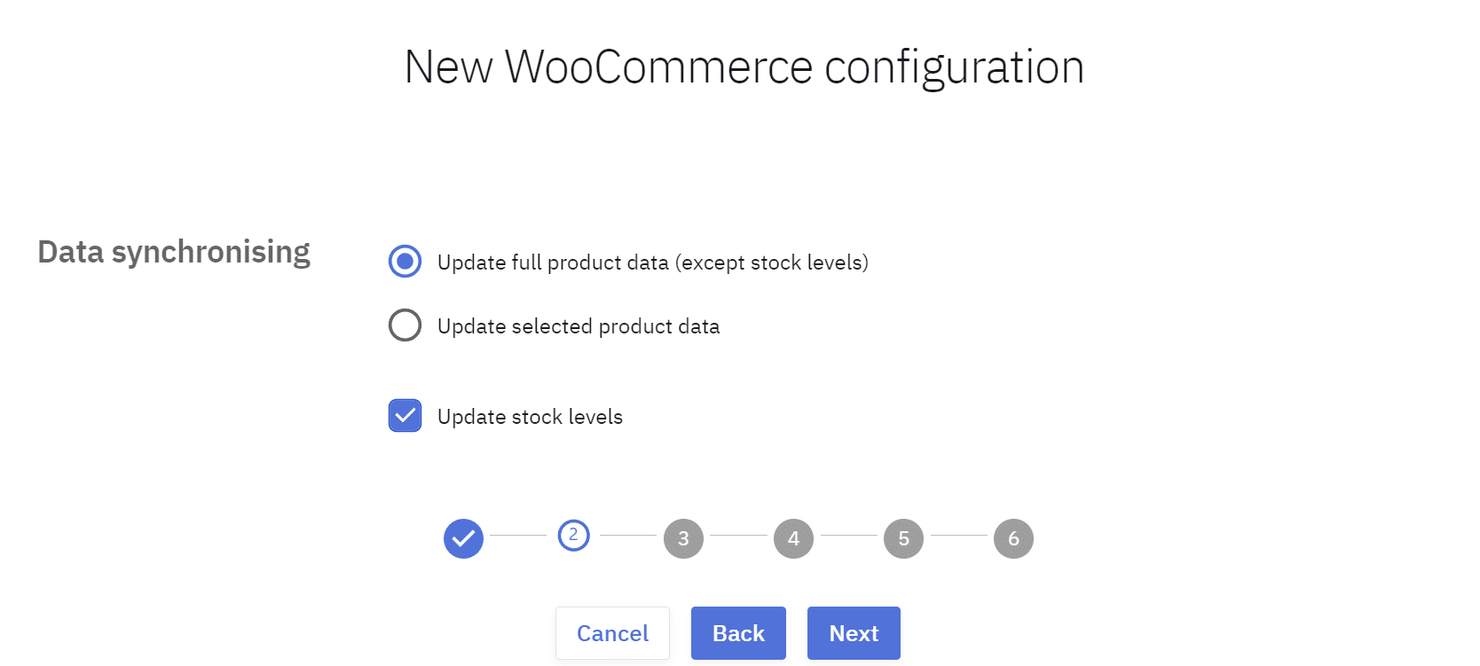Click the connector line between steps 5 and 6
Viewport: 1480px width, 666px height.
[x=958, y=536]
